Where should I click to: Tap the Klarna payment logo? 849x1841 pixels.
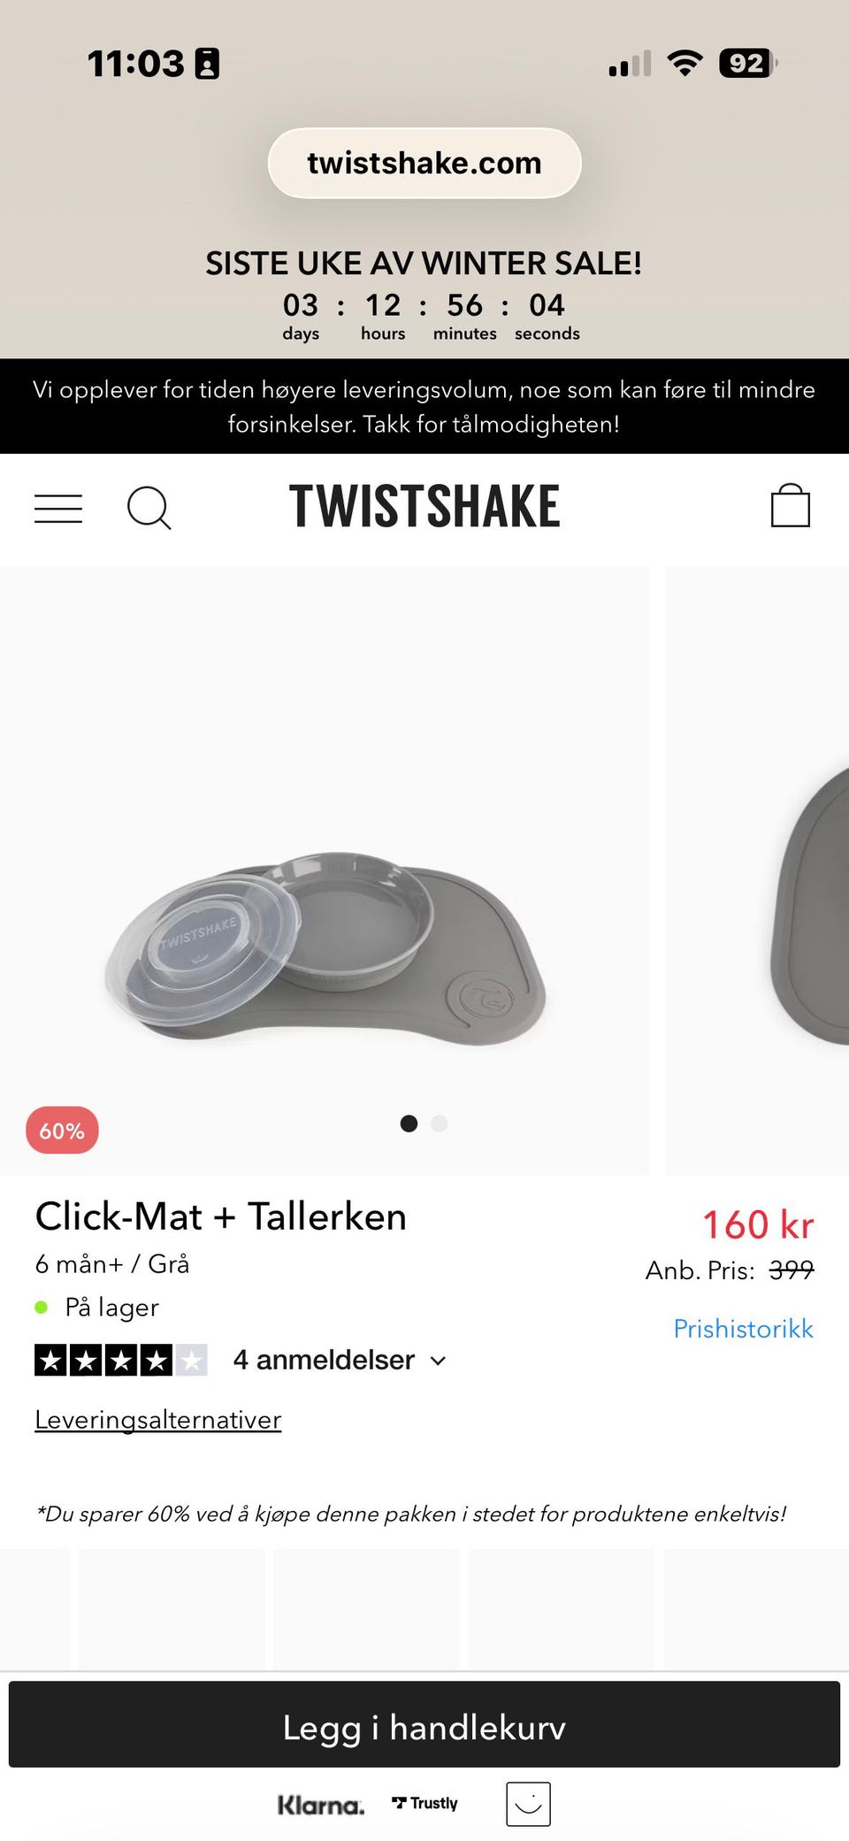321,1805
